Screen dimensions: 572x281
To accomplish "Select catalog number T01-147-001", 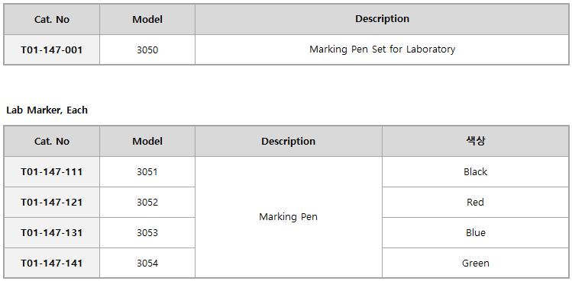I will (51, 49).
